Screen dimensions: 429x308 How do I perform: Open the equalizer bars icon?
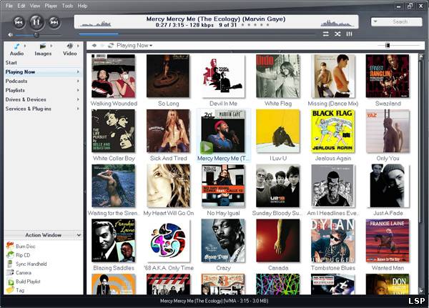[x=349, y=34]
